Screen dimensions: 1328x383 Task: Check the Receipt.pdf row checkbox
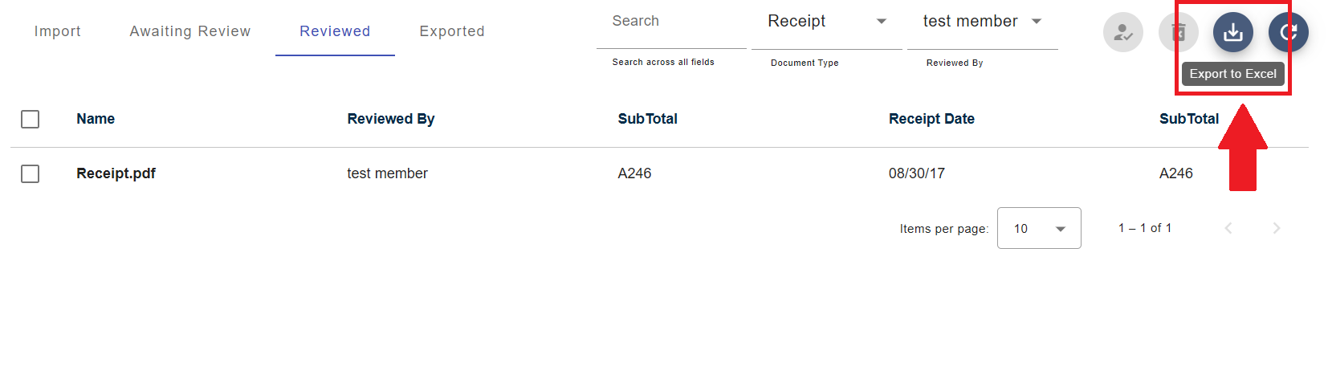coord(31,173)
